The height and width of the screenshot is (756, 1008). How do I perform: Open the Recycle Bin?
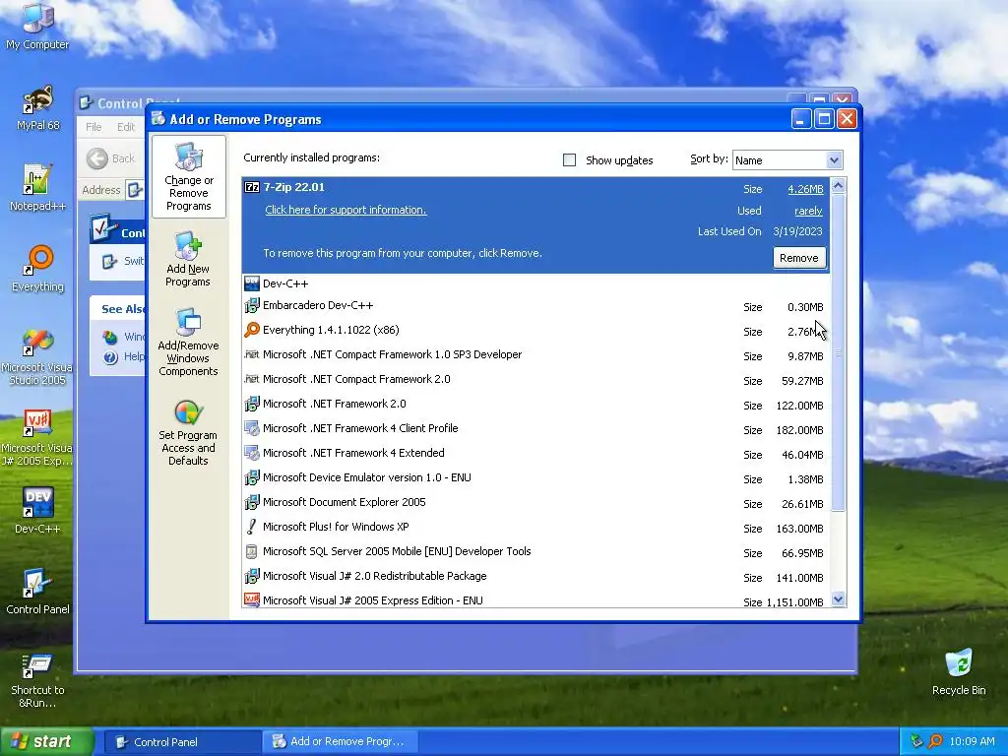(959, 671)
